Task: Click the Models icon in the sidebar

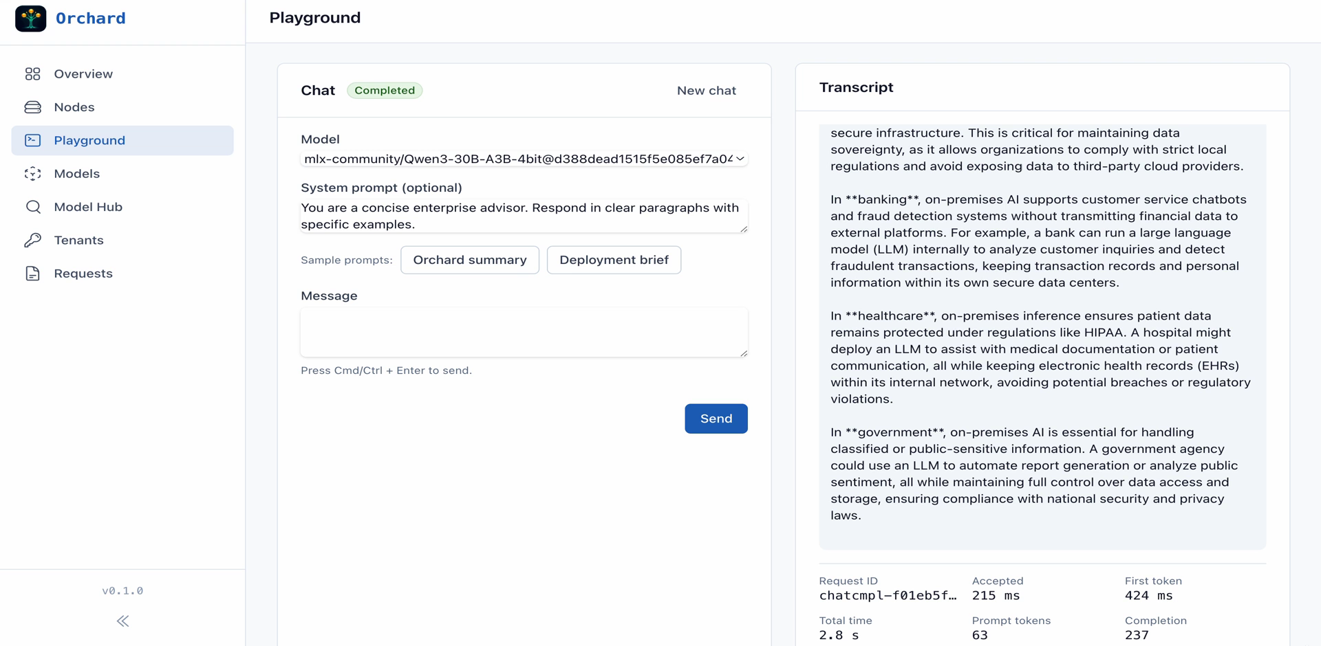Action: [x=32, y=173]
